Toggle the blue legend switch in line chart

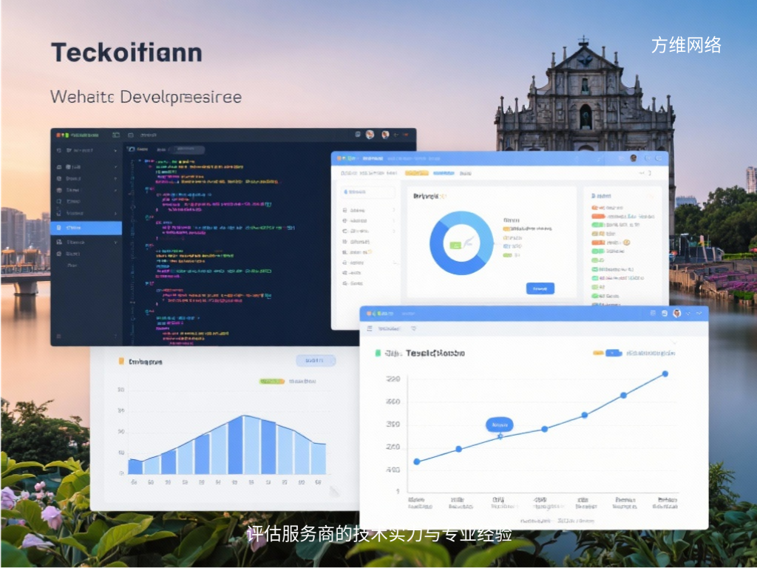(613, 354)
